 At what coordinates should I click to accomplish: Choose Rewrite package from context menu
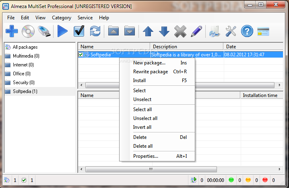click(157, 72)
